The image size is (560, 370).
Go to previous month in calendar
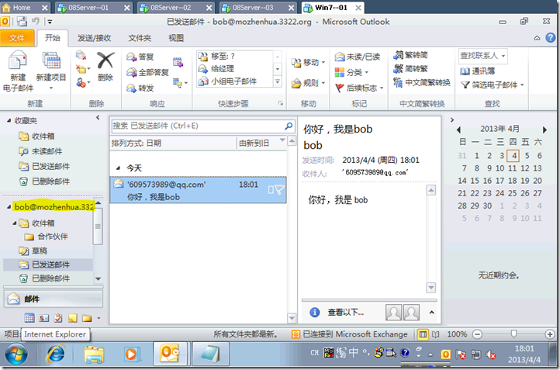click(459, 130)
